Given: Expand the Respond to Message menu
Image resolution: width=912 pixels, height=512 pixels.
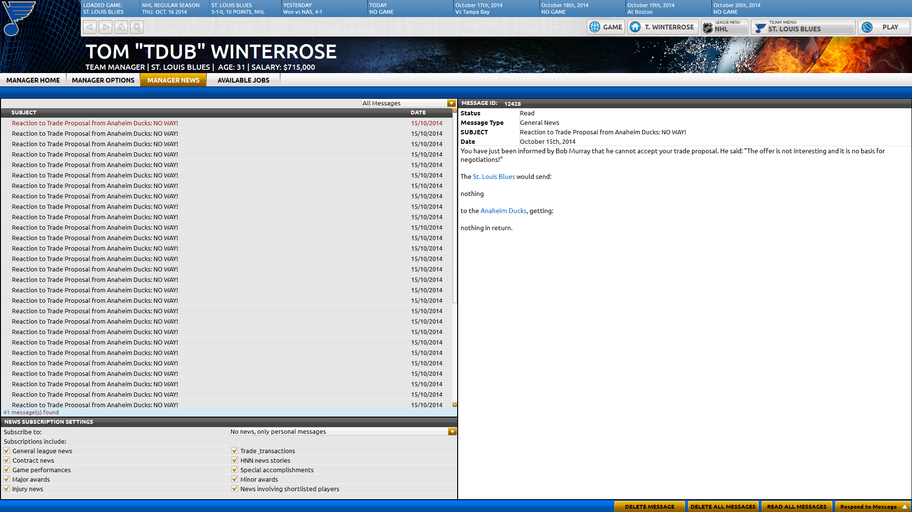Looking at the screenshot, I should point(873,507).
